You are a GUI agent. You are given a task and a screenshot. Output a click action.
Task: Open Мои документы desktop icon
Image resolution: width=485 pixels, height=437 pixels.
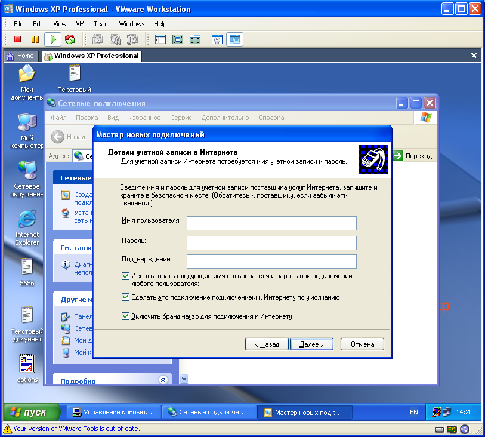pyautogui.click(x=27, y=82)
